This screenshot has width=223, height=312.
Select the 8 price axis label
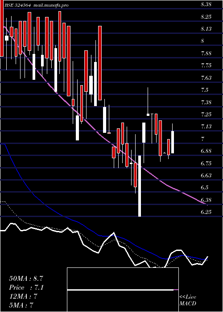(202, 41)
